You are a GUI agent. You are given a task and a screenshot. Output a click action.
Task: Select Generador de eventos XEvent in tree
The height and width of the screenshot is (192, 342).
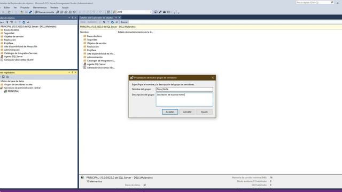pyautogui.click(x=19, y=60)
